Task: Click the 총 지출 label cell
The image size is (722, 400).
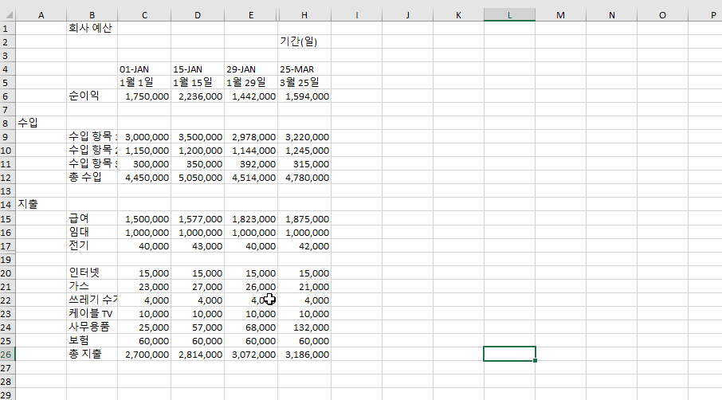Action: click(92, 355)
